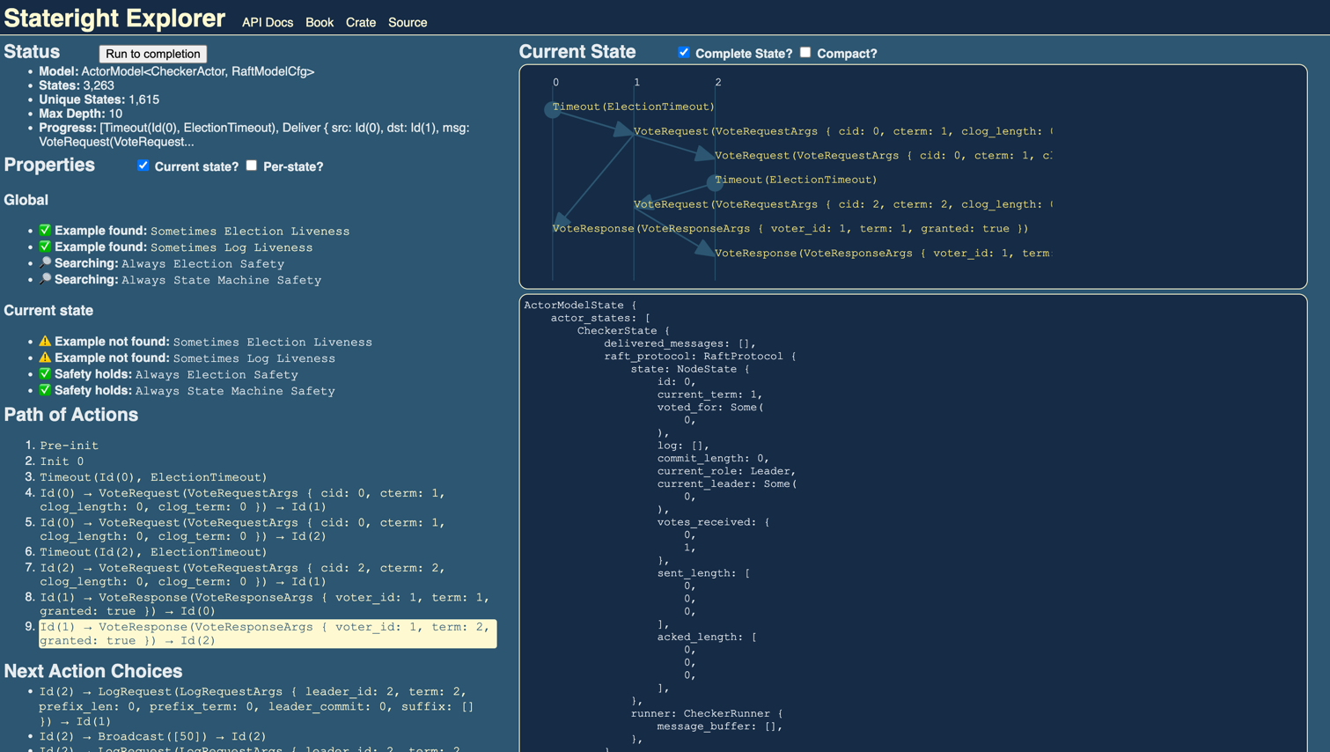Select the Pre-init step in Path of Actions

coord(70,446)
